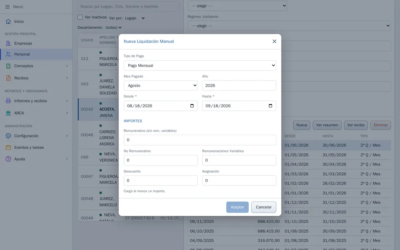
Task: Click the Inicio house icon
Action: pos(8,21)
